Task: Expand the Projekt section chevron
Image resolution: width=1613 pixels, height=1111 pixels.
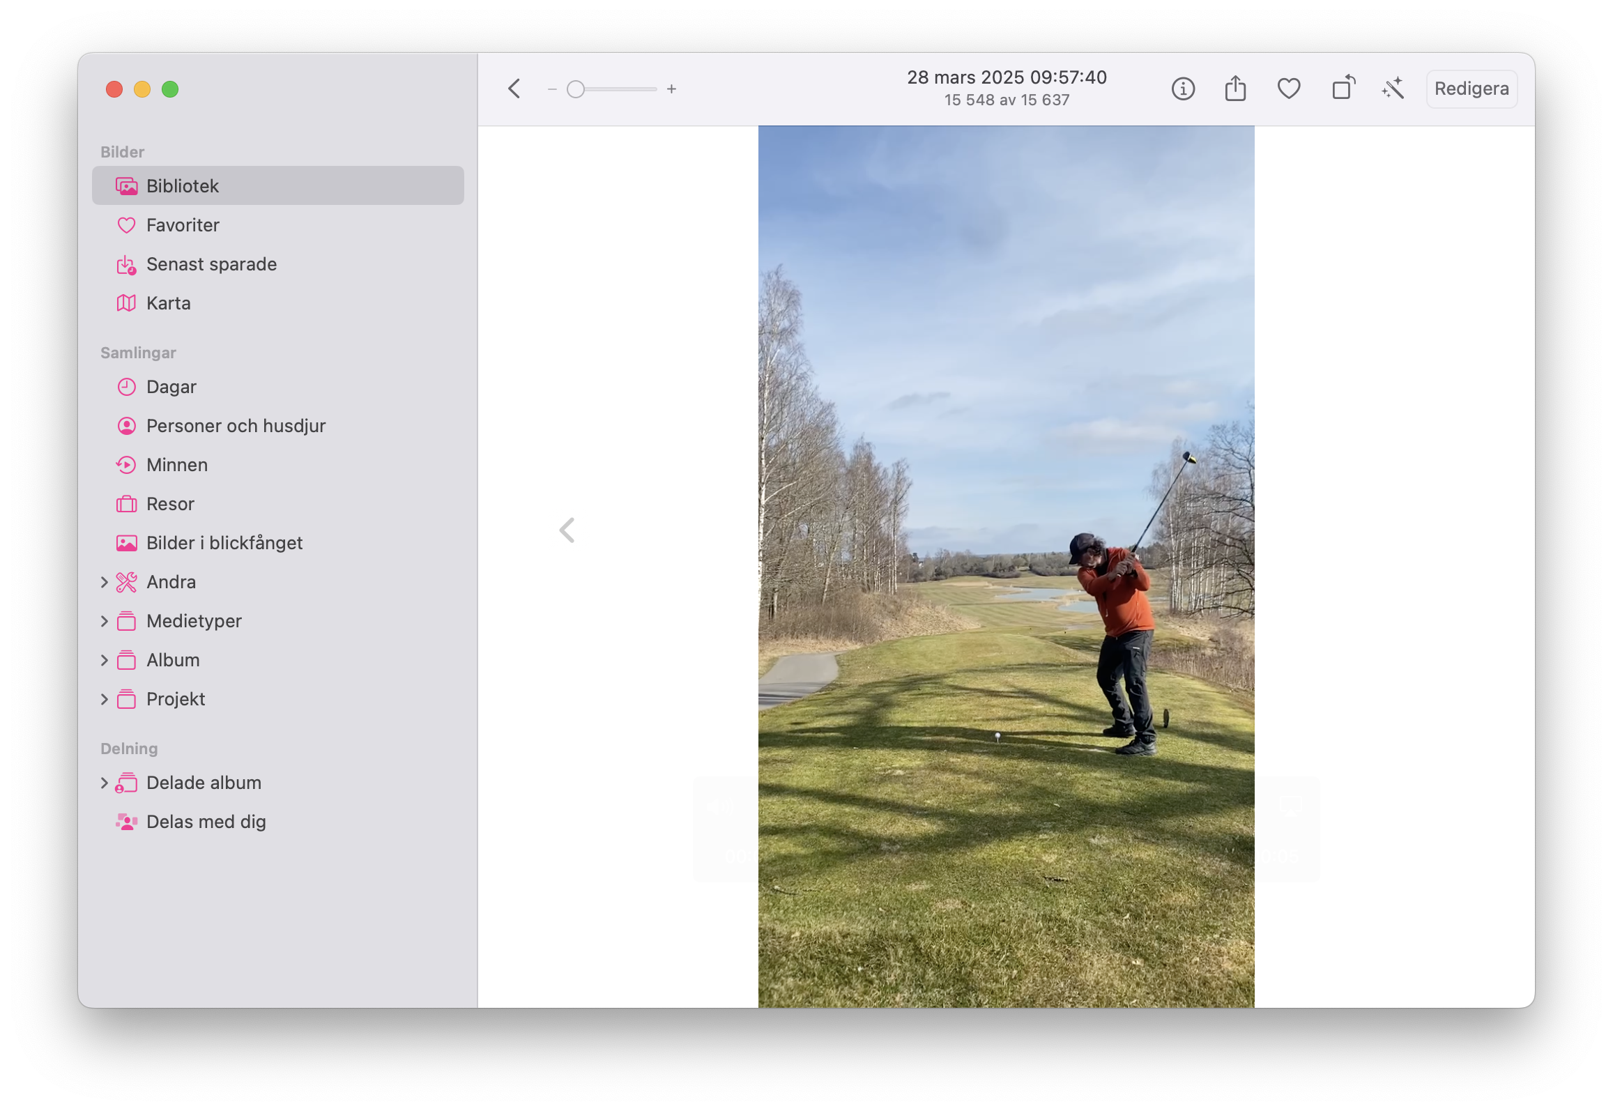Action: (104, 699)
